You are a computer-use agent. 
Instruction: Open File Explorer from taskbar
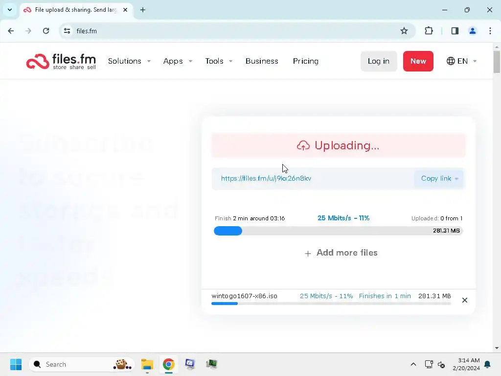point(147,364)
